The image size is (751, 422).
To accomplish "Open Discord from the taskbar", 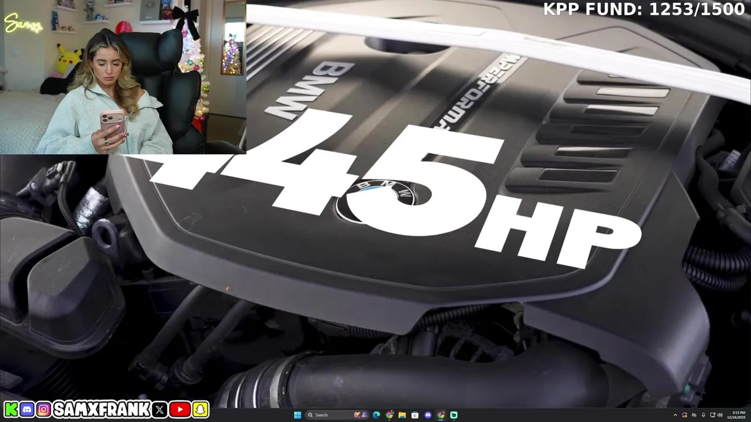I will [428, 415].
